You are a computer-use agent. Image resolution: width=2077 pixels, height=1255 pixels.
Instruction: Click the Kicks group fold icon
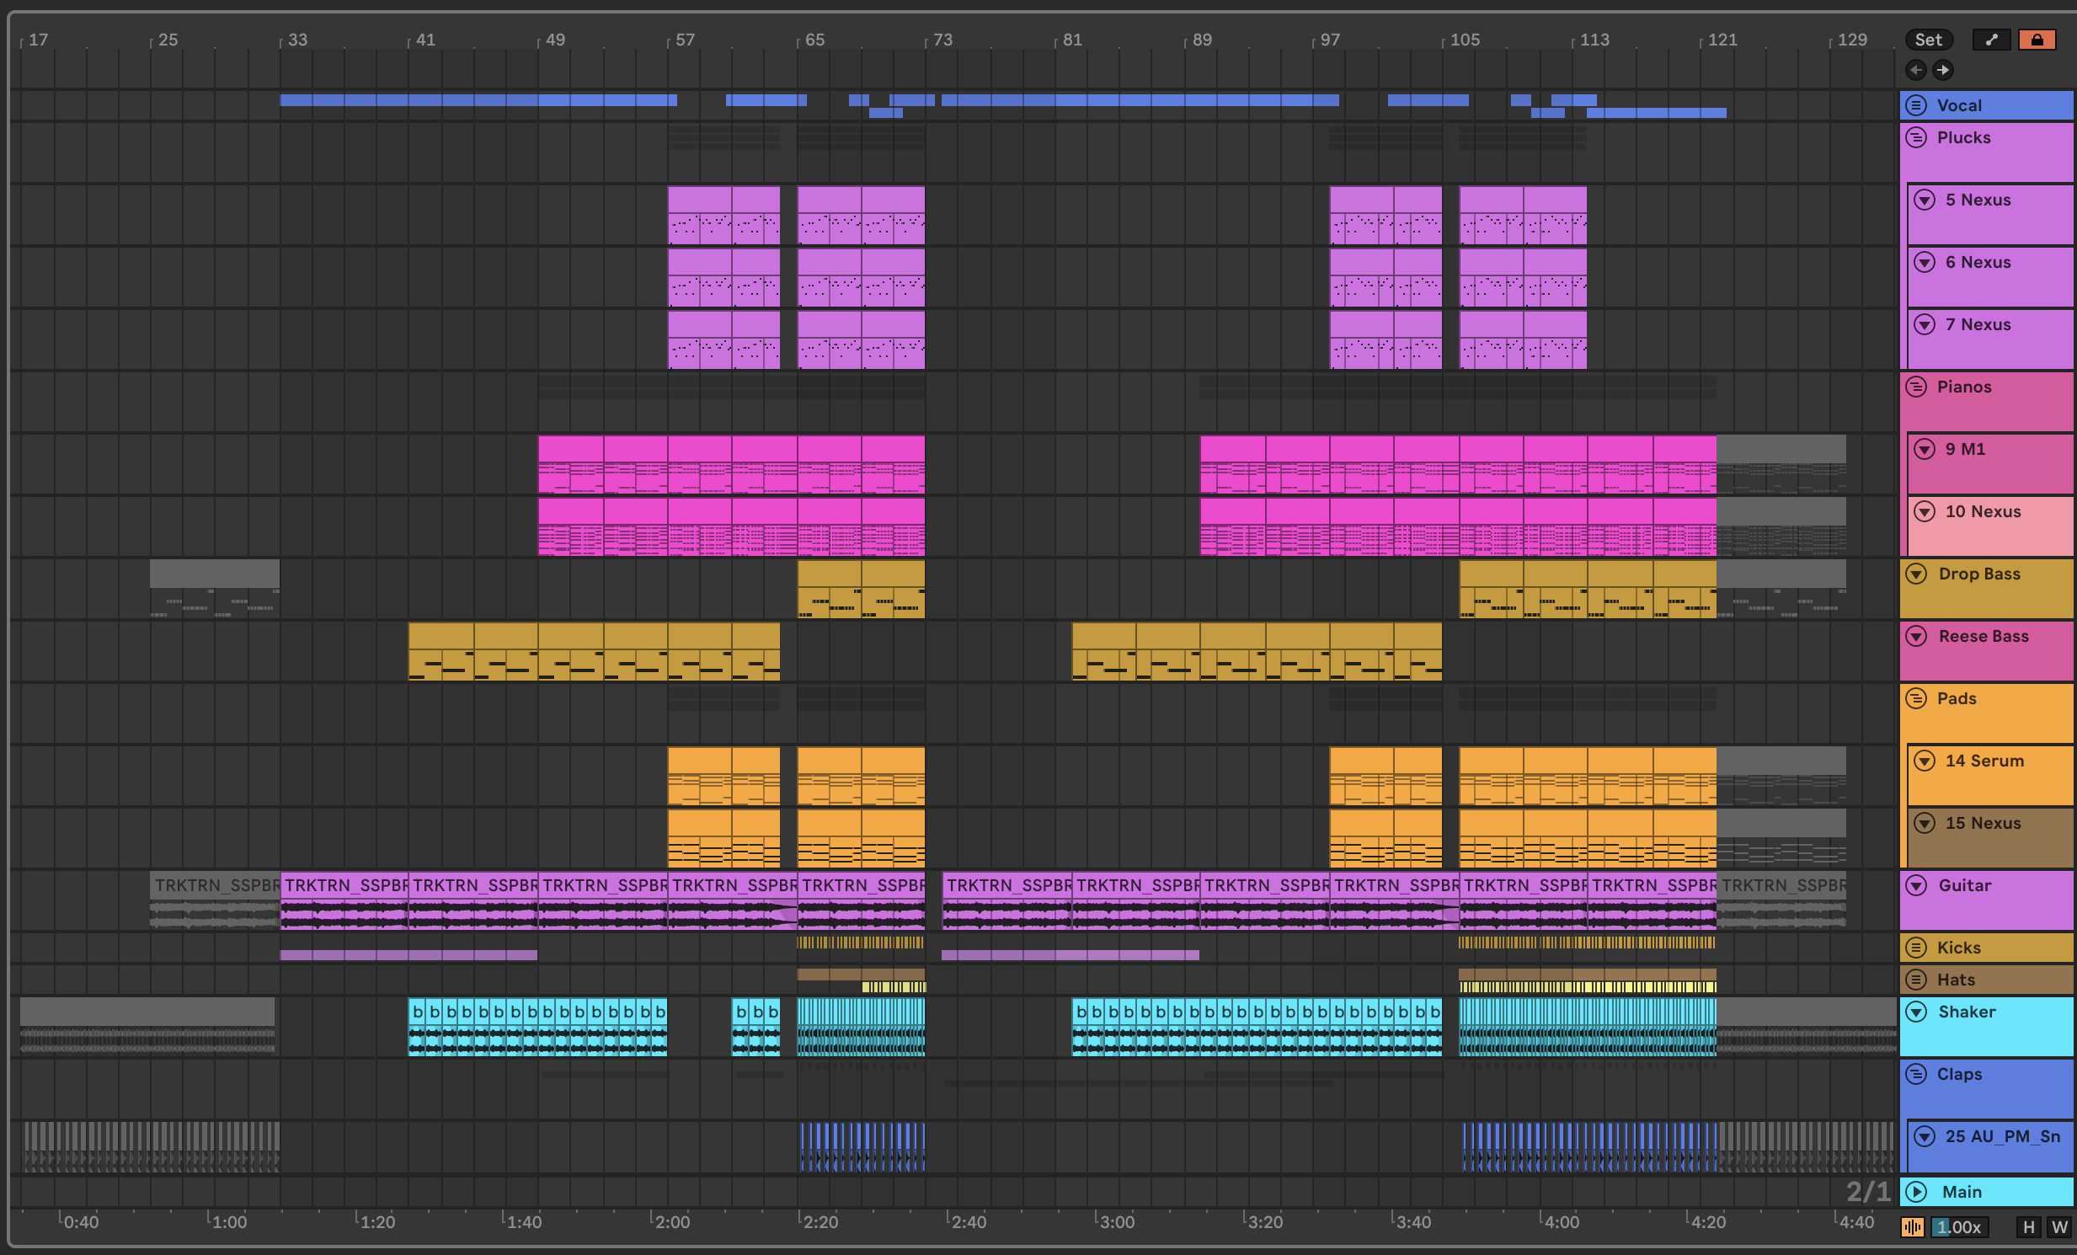pos(1916,948)
